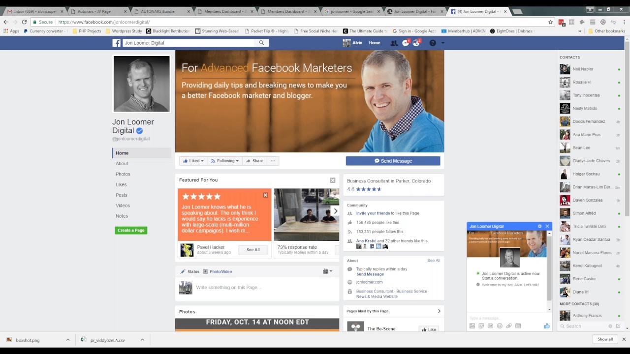Open the Quick Help question mark

tap(433, 43)
